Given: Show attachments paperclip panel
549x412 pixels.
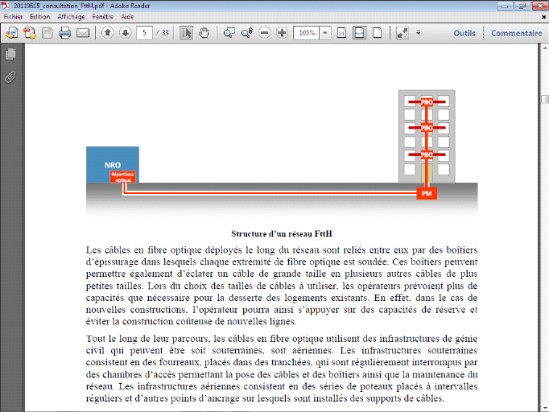Looking at the screenshot, I should (10, 77).
